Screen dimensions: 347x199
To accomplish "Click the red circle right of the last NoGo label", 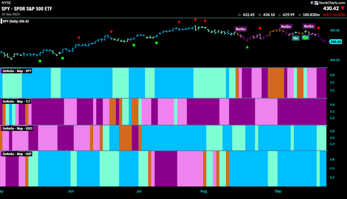I will (x=319, y=28).
